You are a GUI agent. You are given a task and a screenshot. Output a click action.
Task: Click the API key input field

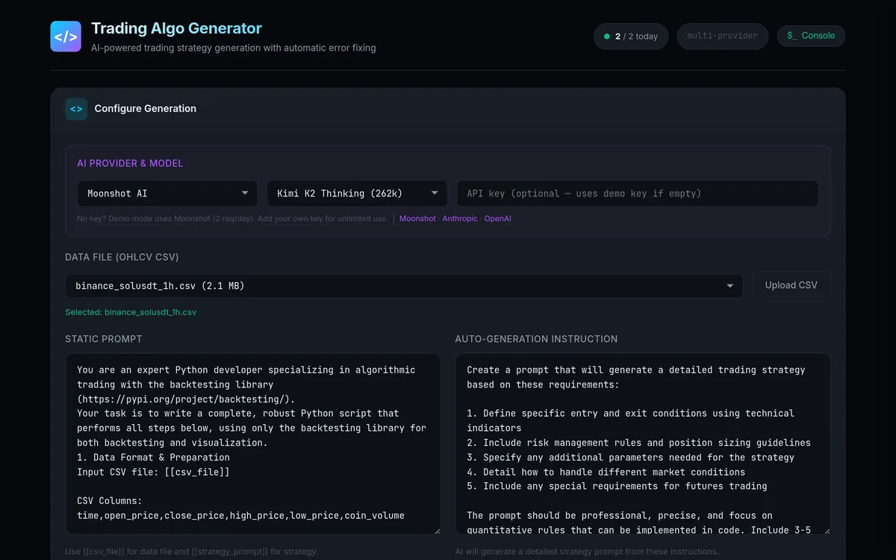click(x=638, y=193)
